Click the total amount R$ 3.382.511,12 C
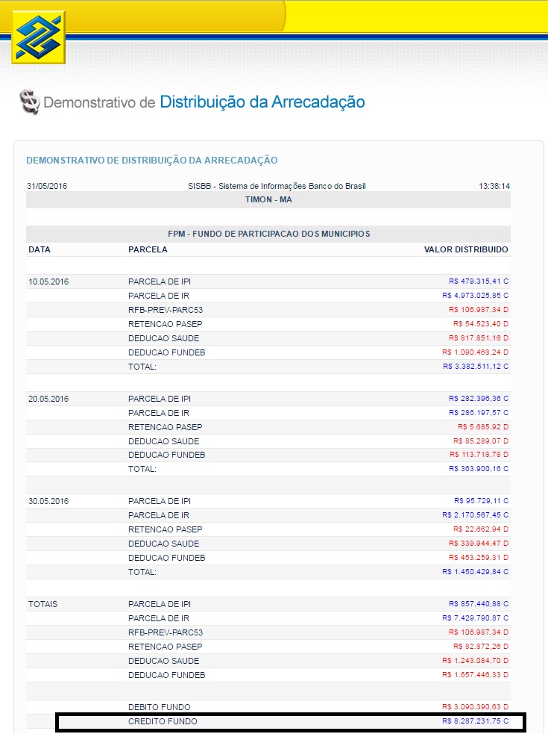The image size is (548, 734). (x=475, y=367)
